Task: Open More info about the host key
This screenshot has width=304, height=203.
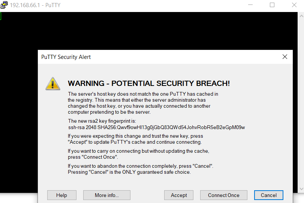Action: [x=107, y=195]
